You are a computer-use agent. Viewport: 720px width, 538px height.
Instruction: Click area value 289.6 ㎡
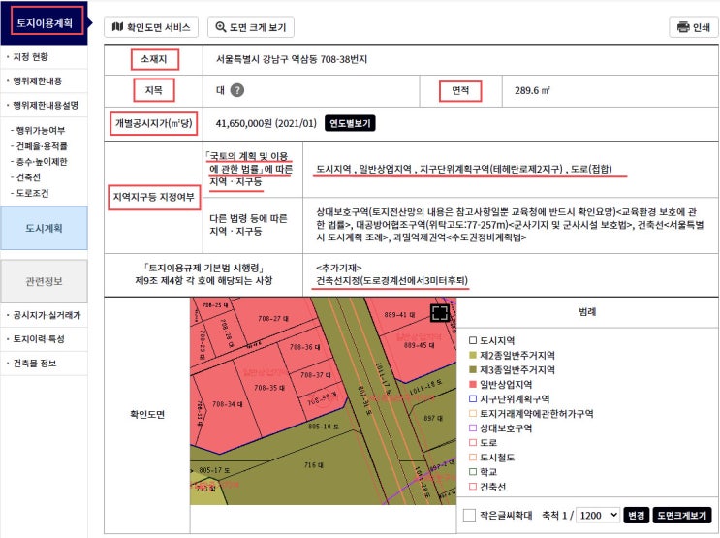point(532,90)
